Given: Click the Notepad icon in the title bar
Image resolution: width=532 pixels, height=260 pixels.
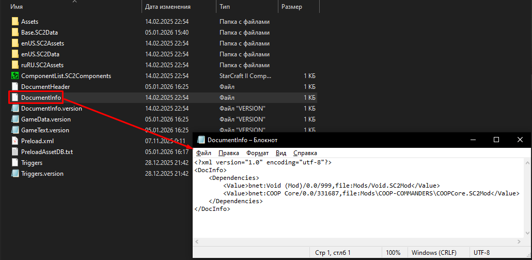Looking at the screenshot, I should [201, 140].
